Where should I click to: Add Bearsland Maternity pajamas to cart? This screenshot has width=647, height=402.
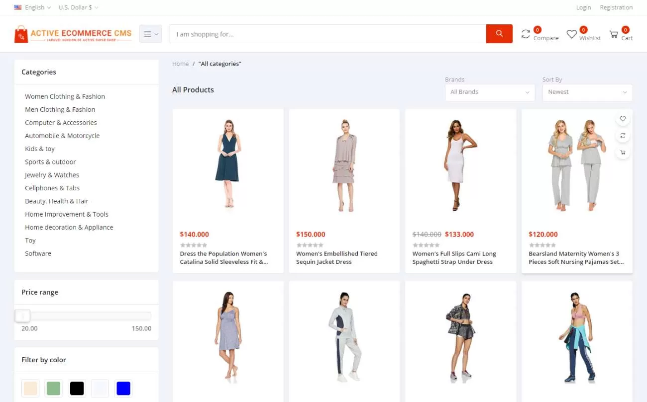click(623, 153)
